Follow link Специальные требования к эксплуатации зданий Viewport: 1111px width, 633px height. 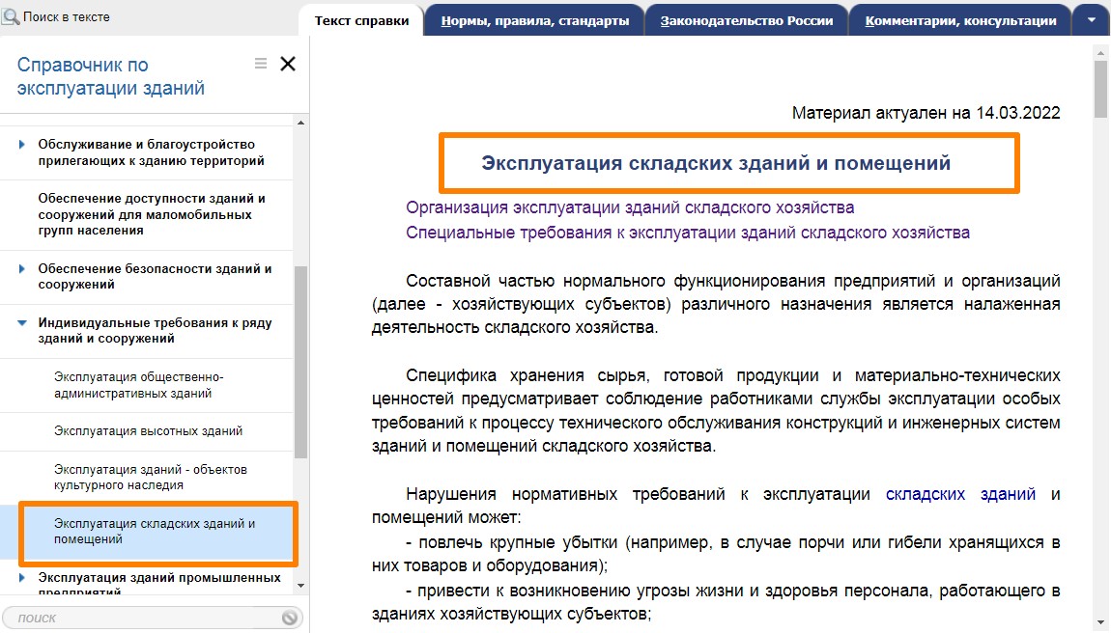[x=687, y=233]
